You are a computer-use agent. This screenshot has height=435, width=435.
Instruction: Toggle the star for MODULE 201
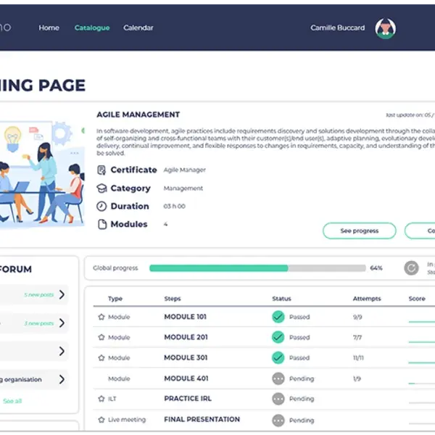(101, 337)
